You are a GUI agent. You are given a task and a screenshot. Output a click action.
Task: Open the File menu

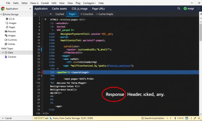tap(8, 3)
